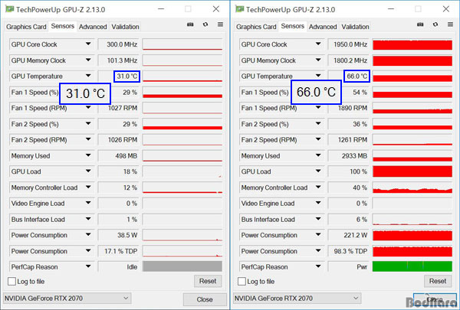Click the 2933 MB memory used value

pyautogui.click(x=354, y=155)
